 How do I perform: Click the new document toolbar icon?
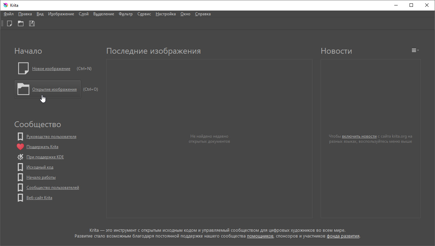click(10, 23)
